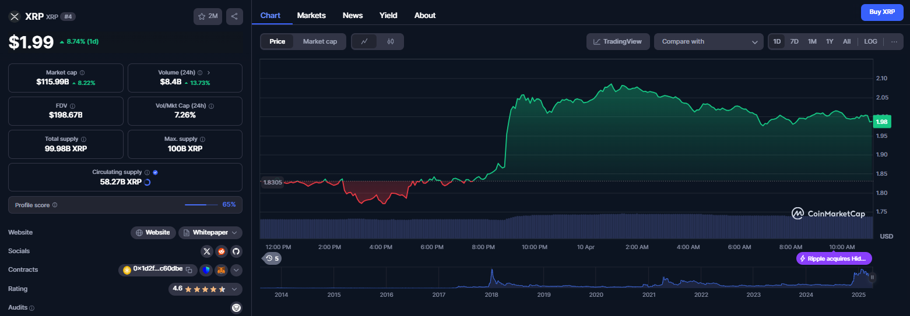Select the line chart type icon
Screen dimensions: 910x316
point(365,41)
